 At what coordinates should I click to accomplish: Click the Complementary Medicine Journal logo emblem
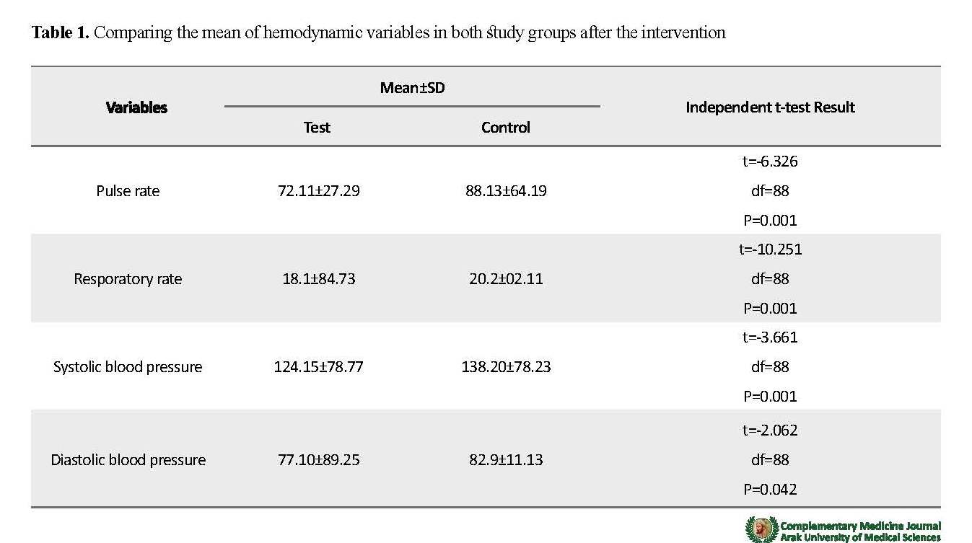(x=761, y=529)
